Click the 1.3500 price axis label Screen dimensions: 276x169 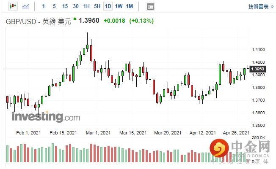pos(258,125)
